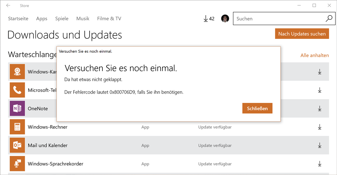
Task: Download the Windows-Karten update via its arrow
Action: click(x=320, y=72)
